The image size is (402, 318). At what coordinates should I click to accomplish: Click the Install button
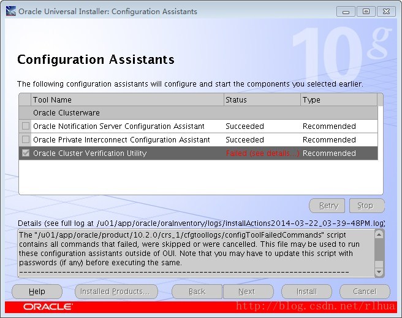click(306, 292)
